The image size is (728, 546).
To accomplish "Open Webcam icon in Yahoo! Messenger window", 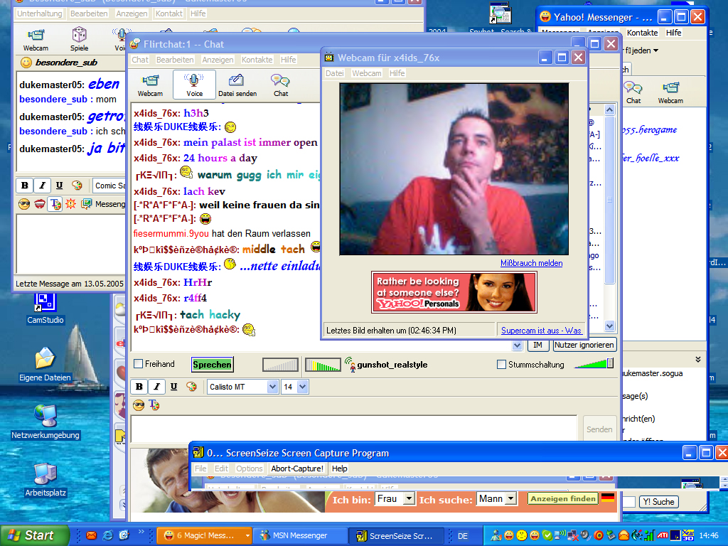I will pos(670,92).
